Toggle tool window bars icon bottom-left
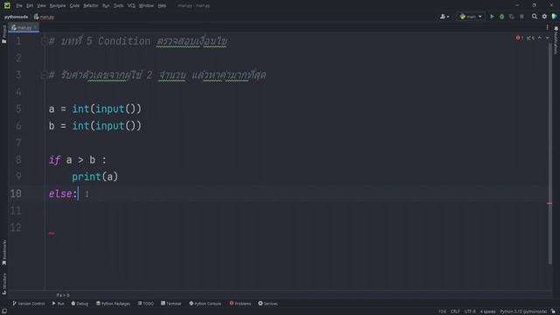The image size is (560, 315). pyautogui.click(x=4, y=311)
